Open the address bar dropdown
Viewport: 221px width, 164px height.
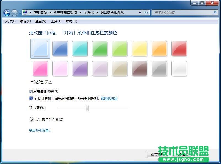140,12
